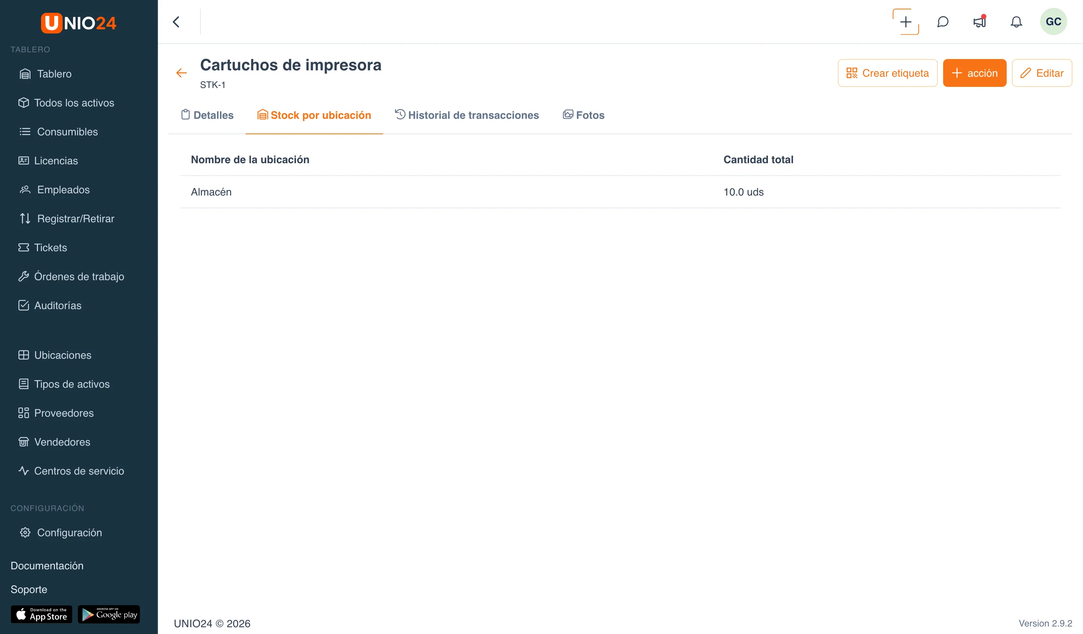Open Tablero from the sidebar
The image size is (1083, 634).
click(x=54, y=74)
